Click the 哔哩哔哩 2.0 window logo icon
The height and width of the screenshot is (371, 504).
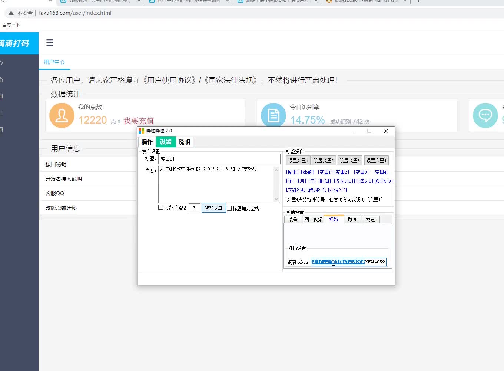tap(141, 131)
